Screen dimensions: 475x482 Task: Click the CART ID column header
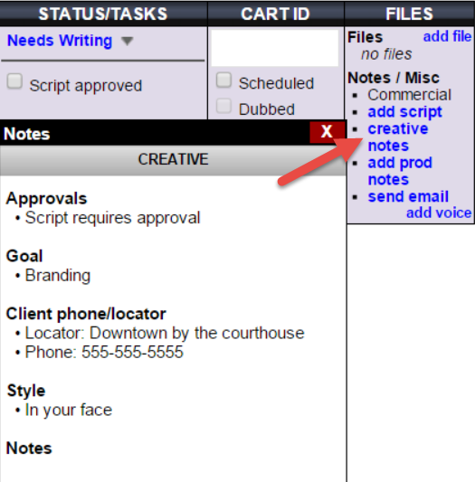276,14
